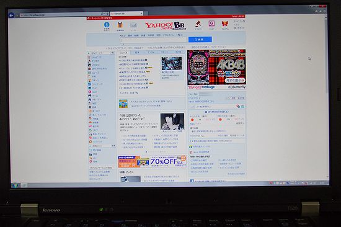Go back with the browser back arrow
The height and width of the screenshot is (227, 341).
point(11,16)
